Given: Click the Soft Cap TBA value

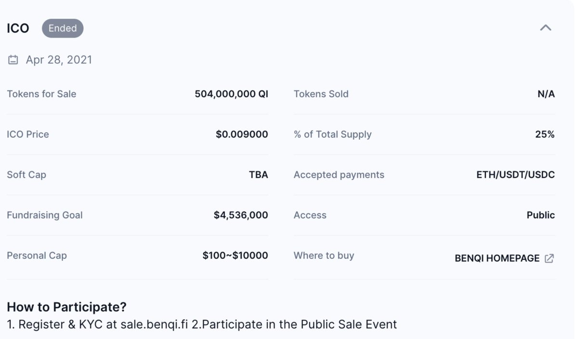Looking at the screenshot, I should click(x=258, y=175).
